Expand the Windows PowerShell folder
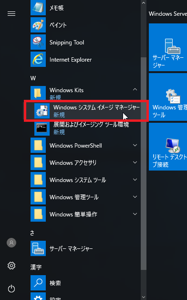Image resolution: width=187 pixels, height=300 pixels. (135, 145)
